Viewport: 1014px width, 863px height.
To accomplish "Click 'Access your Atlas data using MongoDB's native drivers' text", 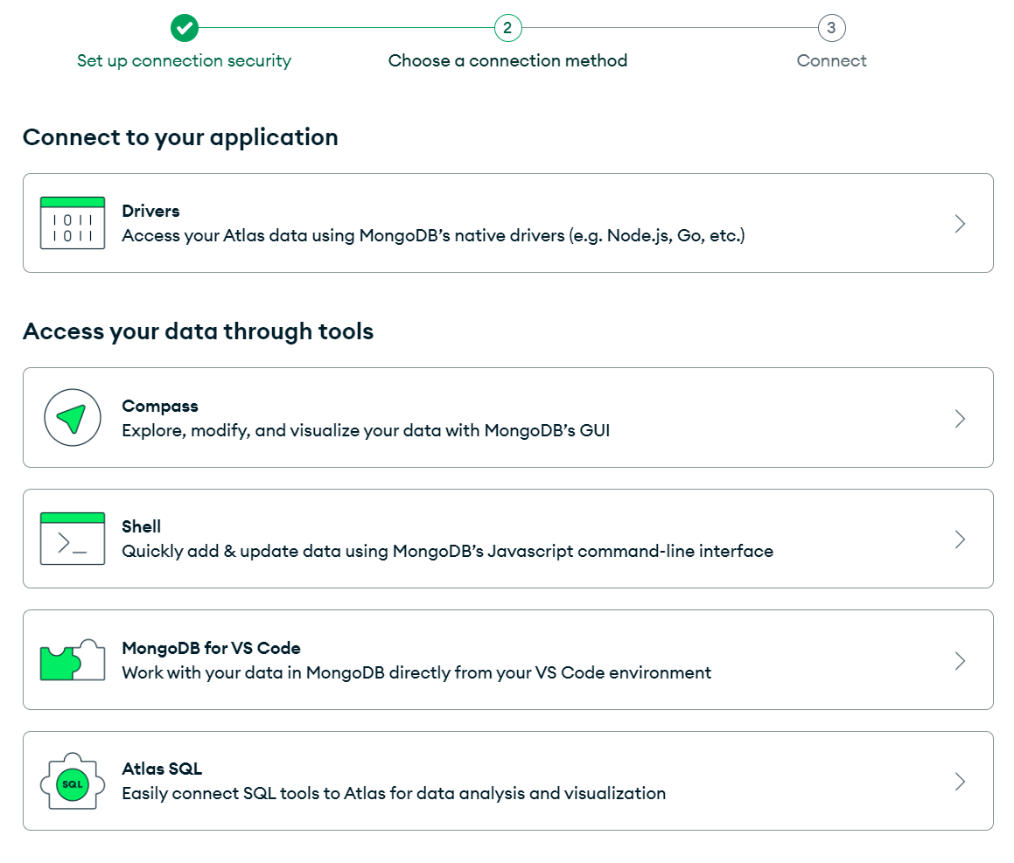I will pyautogui.click(x=433, y=235).
